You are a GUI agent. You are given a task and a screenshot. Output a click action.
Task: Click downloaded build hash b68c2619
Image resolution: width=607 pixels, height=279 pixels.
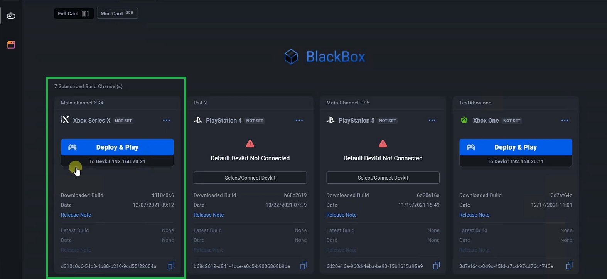coord(295,195)
